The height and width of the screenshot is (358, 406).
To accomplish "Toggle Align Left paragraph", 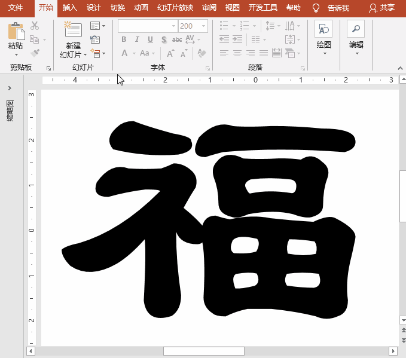I will (224, 53).
